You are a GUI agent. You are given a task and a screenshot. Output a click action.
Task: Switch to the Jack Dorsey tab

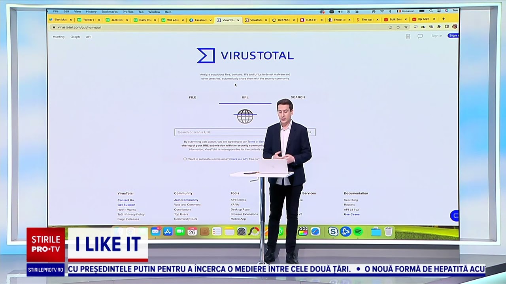click(x=117, y=20)
